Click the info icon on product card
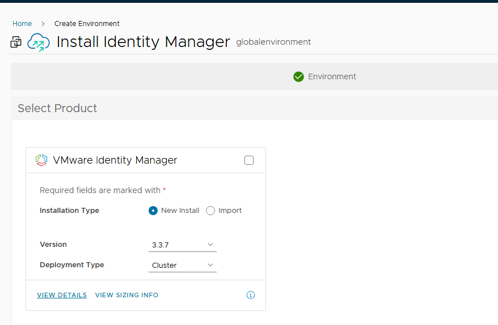The height and width of the screenshot is (325, 498). [251, 295]
